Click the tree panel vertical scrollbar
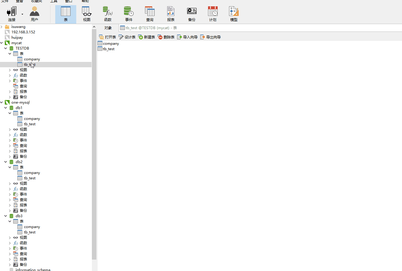The width and height of the screenshot is (402, 271). coord(94,144)
